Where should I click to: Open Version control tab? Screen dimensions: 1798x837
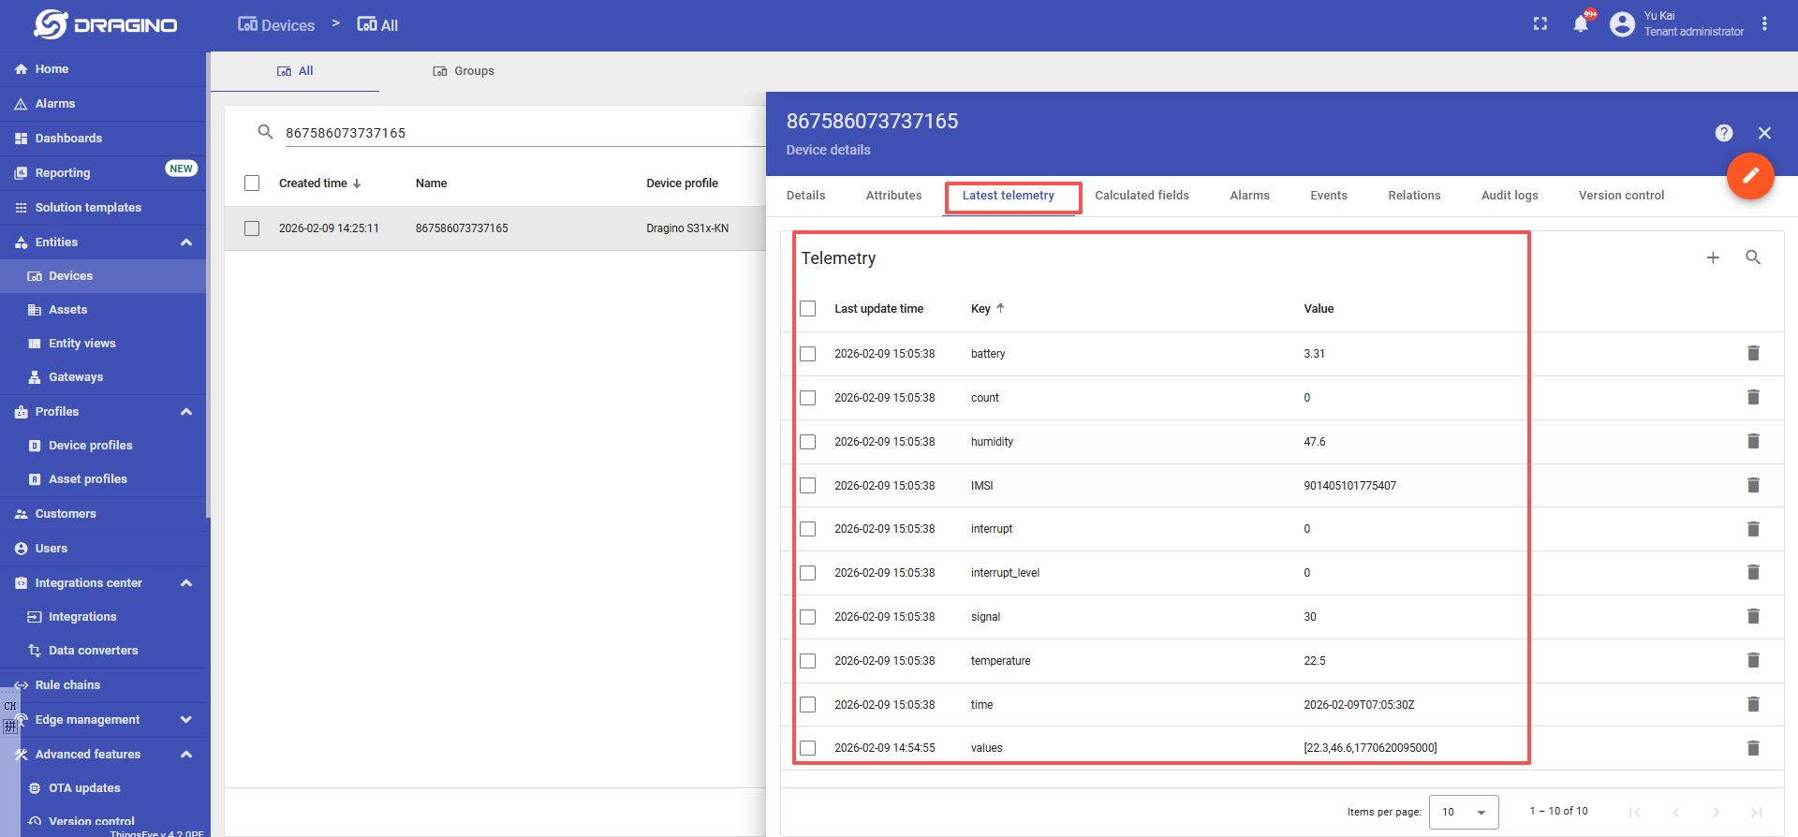1621,196
